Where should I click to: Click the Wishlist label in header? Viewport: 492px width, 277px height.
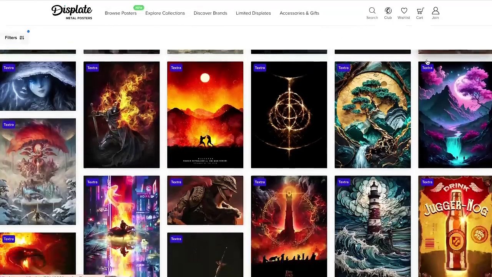click(404, 18)
